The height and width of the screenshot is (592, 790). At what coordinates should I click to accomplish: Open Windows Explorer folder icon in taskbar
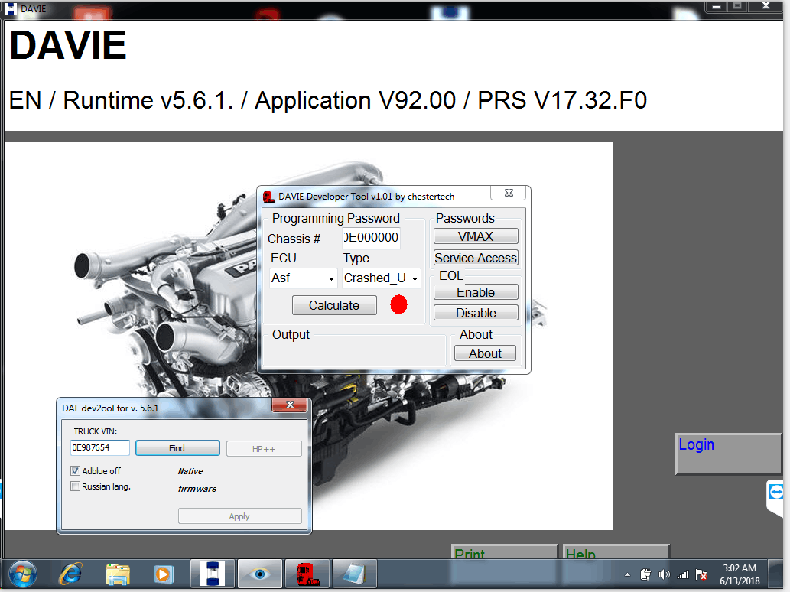(x=117, y=573)
